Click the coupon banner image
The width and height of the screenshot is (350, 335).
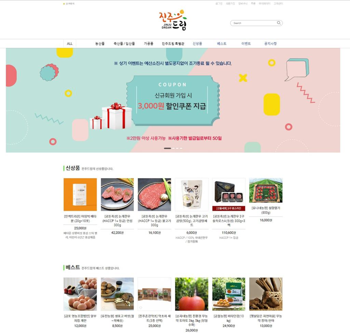tap(173, 100)
